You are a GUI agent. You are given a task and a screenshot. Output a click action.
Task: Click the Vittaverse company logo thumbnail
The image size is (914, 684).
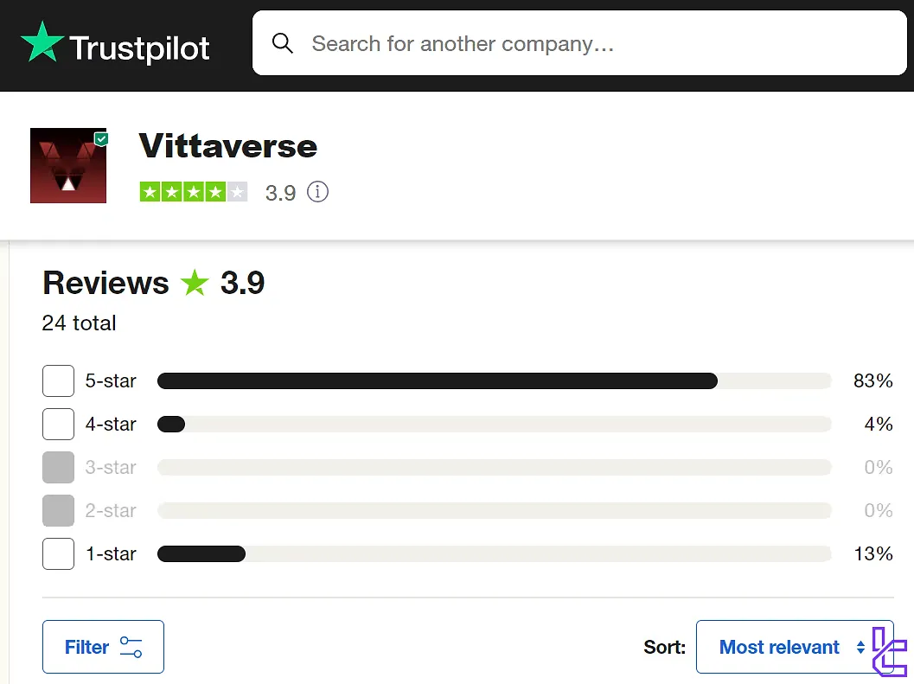(x=67, y=166)
